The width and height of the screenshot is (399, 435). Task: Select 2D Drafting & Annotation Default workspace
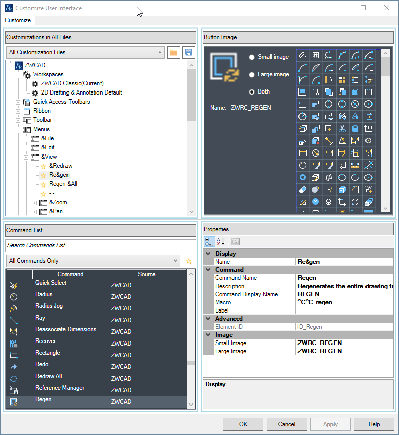[x=81, y=92]
